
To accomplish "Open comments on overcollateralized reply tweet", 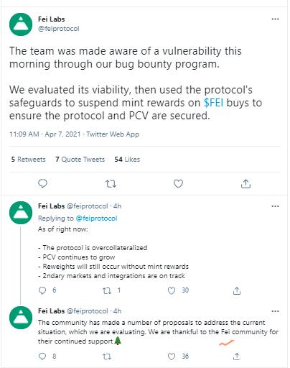I will (x=42, y=290).
